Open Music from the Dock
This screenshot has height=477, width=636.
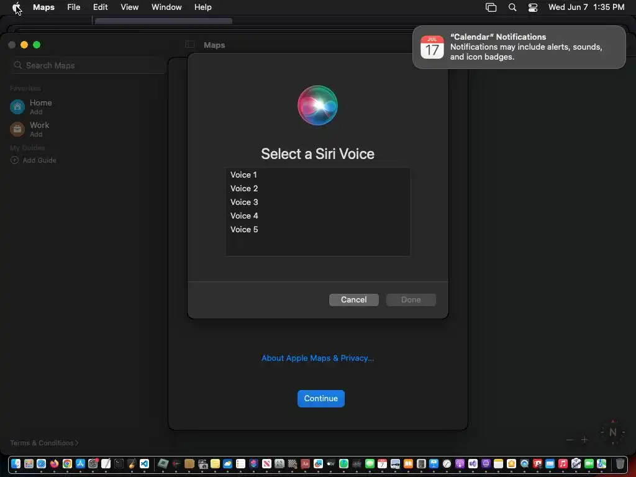[x=563, y=463]
